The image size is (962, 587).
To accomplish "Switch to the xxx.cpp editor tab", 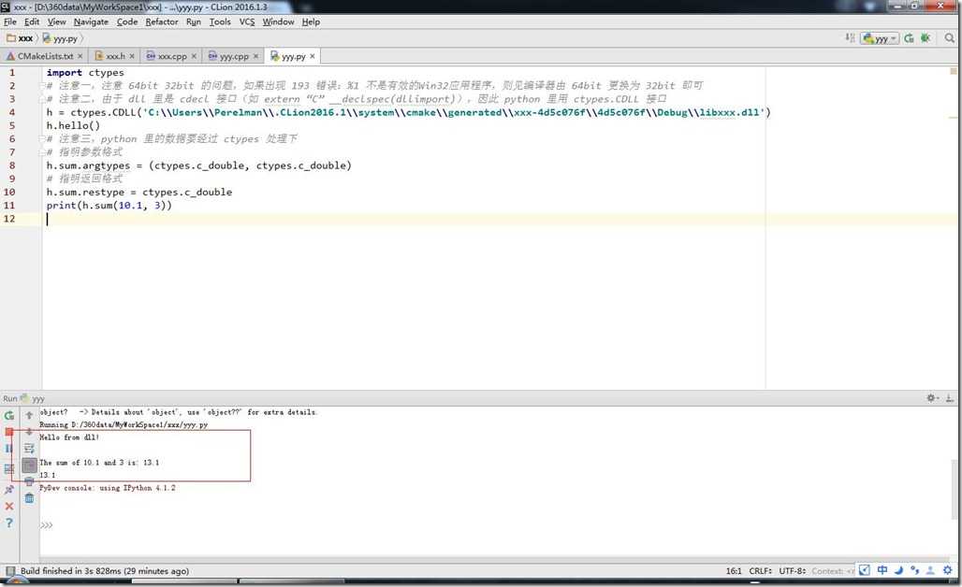I will tap(172, 56).
